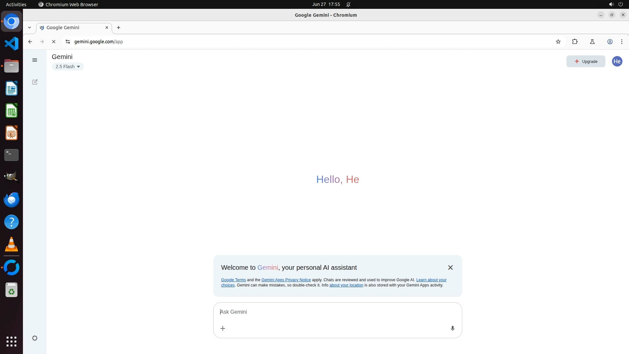Dismiss the Welcome to Gemini banner
Image resolution: width=629 pixels, height=354 pixels.
450,267
